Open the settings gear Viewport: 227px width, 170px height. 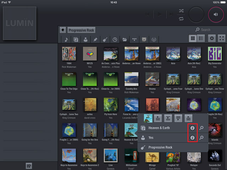point(212,38)
